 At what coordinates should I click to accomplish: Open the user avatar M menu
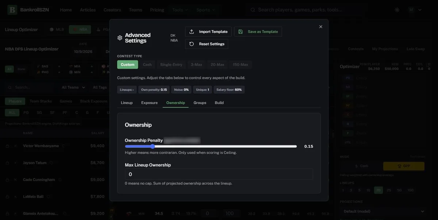411,10
